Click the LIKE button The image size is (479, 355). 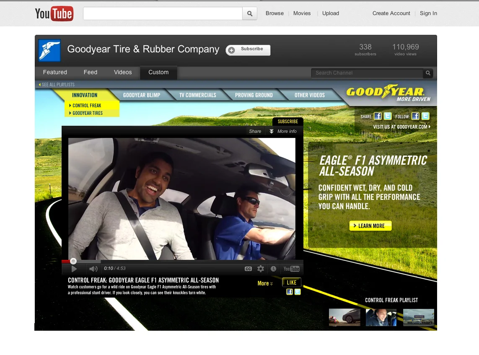(291, 282)
